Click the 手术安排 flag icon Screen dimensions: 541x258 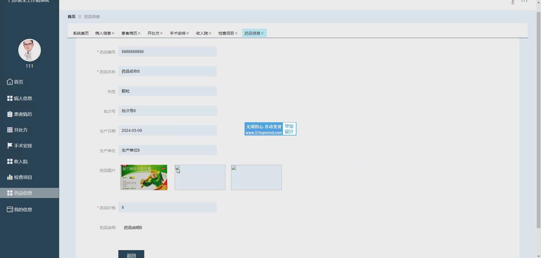click(10, 146)
